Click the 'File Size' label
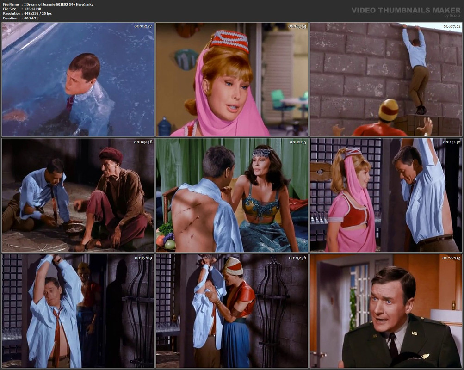This screenshot has height=370, width=464. (10, 9)
